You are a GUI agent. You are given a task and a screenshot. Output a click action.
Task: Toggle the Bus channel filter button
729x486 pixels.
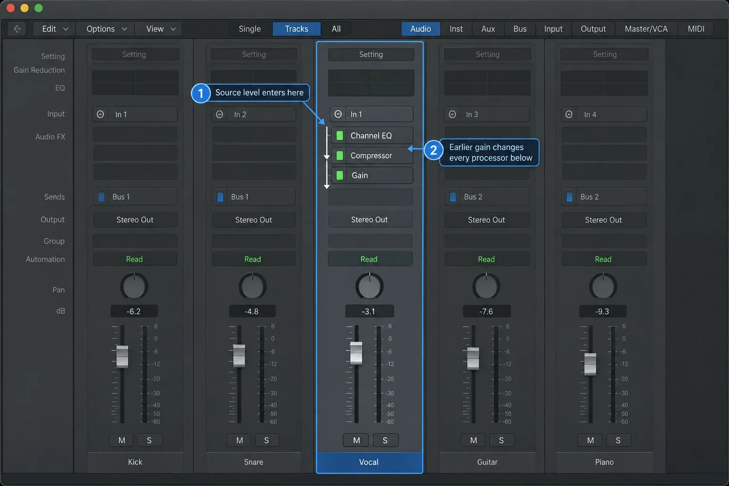520,29
